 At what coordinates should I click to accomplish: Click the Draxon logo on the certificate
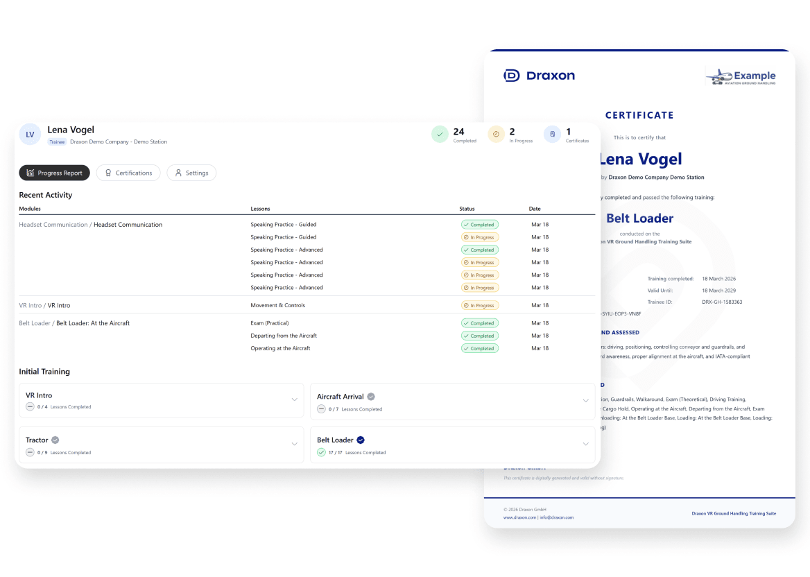pos(539,76)
